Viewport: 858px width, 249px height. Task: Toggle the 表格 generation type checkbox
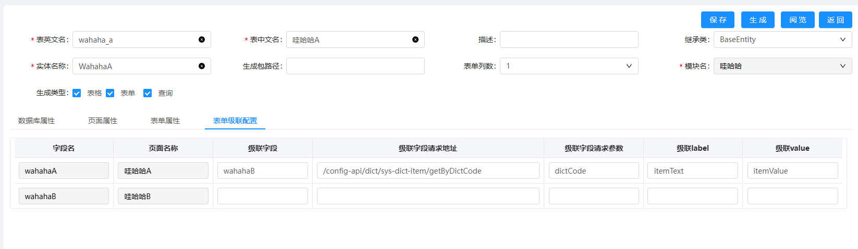77,93
